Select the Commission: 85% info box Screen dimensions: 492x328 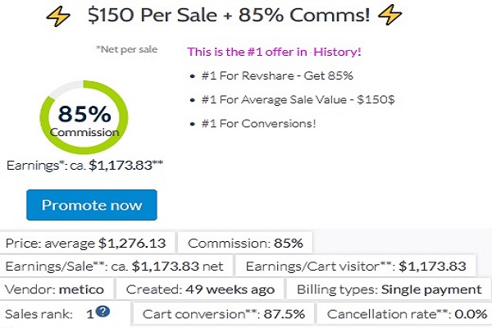(245, 243)
